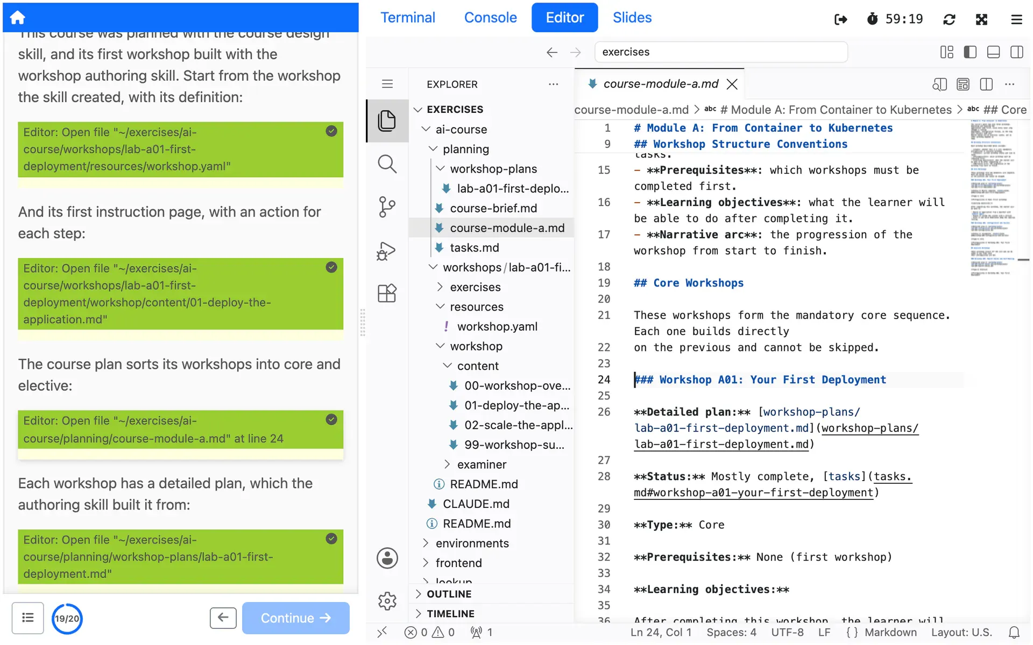Close the course-module-a.md editor tab
The width and height of the screenshot is (1033, 645).
[x=732, y=84]
